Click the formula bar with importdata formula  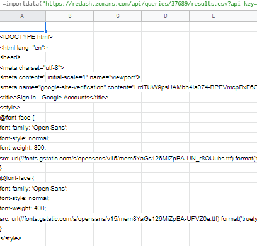[128, 4]
